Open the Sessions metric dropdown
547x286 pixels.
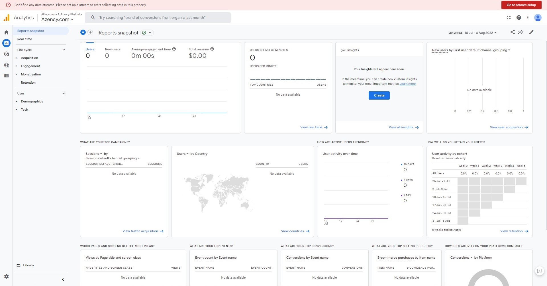coord(94,154)
